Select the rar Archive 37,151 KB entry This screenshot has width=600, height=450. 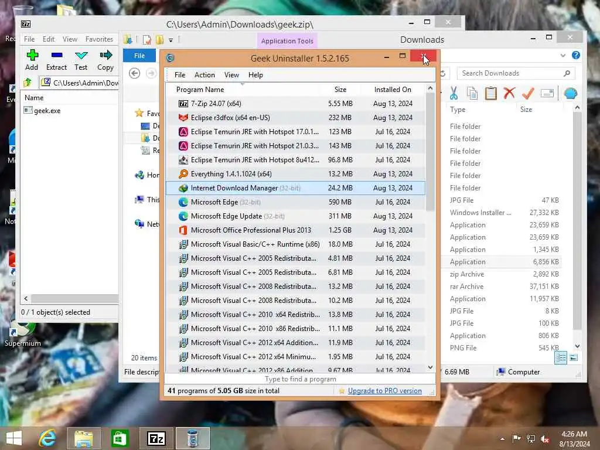(504, 287)
